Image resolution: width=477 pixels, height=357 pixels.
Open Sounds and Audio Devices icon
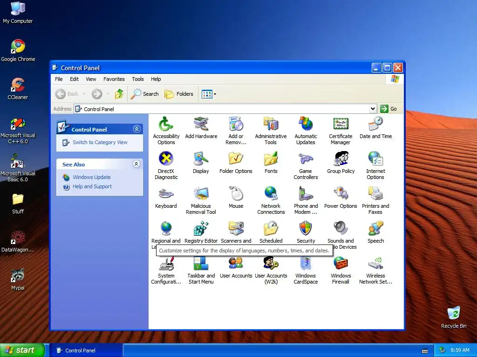coord(341,229)
